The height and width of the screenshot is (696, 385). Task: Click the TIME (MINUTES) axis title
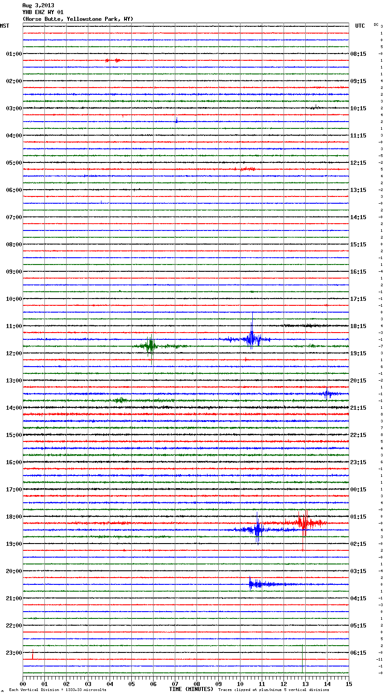pyautogui.click(x=191, y=689)
